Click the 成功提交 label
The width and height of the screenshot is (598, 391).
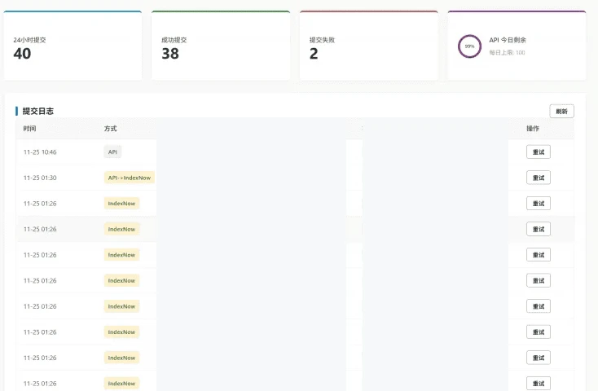click(174, 40)
